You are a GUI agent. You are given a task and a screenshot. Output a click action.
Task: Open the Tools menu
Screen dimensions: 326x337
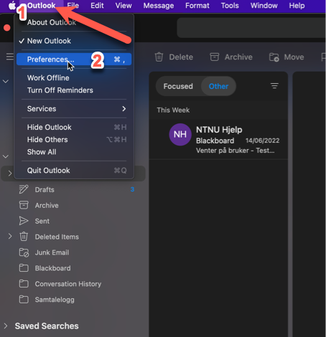pos(230,5)
